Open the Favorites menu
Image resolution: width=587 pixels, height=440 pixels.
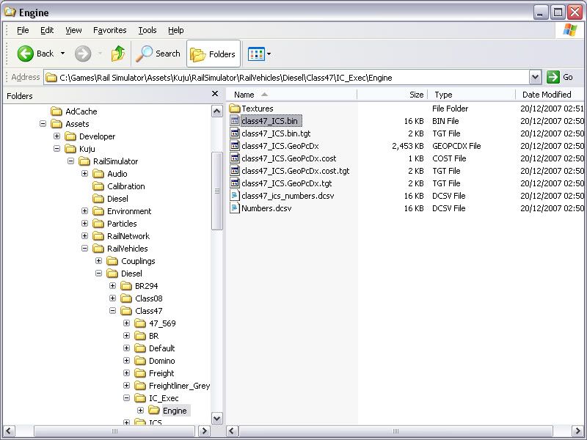(x=109, y=30)
